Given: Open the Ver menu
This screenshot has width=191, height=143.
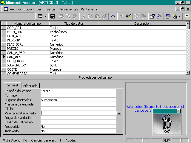Looking at the screenshot, I should pyautogui.click(x=39, y=9).
